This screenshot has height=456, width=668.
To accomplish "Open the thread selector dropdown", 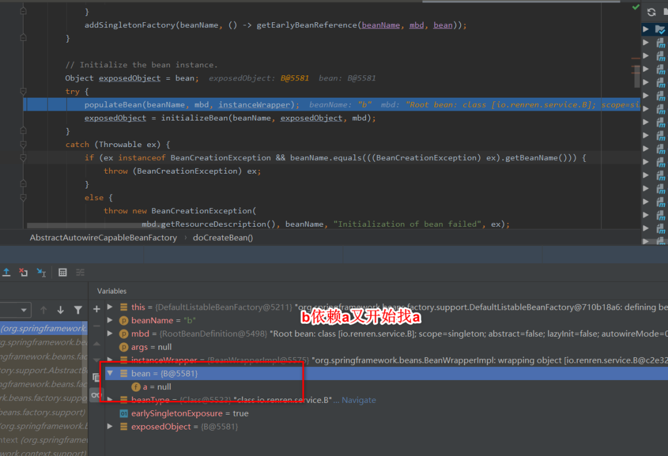I will (15, 310).
